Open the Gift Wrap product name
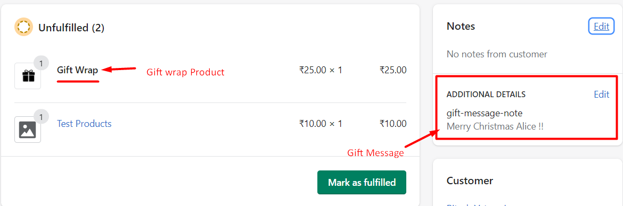This screenshot has height=206, width=623. 78,70
